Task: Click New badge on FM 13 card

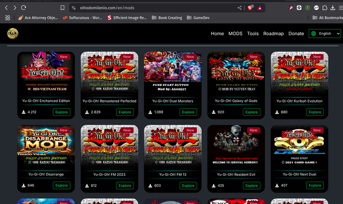Action: click(190, 130)
